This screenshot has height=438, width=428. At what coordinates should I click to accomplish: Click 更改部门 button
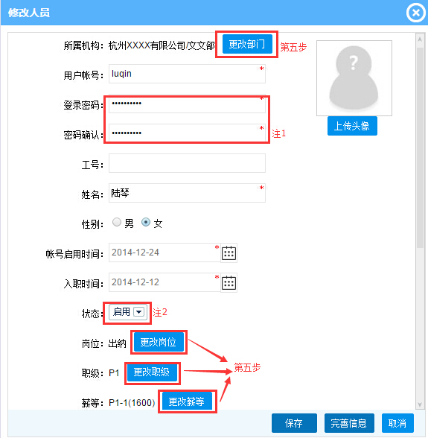point(247,44)
